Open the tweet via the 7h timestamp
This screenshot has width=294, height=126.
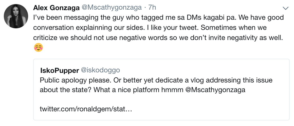tap(152, 8)
